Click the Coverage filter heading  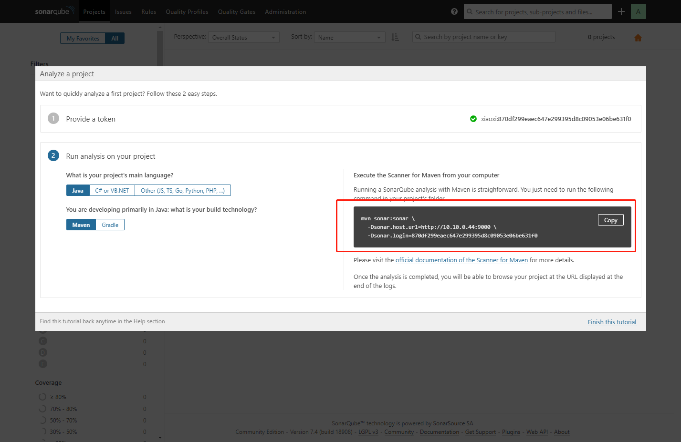point(48,382)
